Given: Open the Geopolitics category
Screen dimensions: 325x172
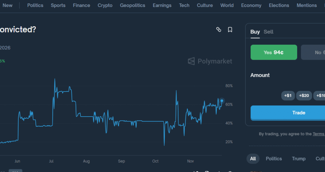Looking at the screenshot, I should pos(132,5).
